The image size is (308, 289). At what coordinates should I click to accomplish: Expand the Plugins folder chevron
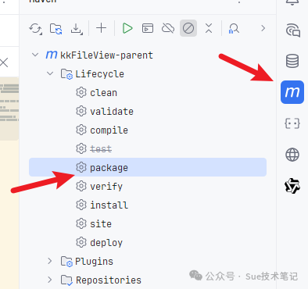50,261
